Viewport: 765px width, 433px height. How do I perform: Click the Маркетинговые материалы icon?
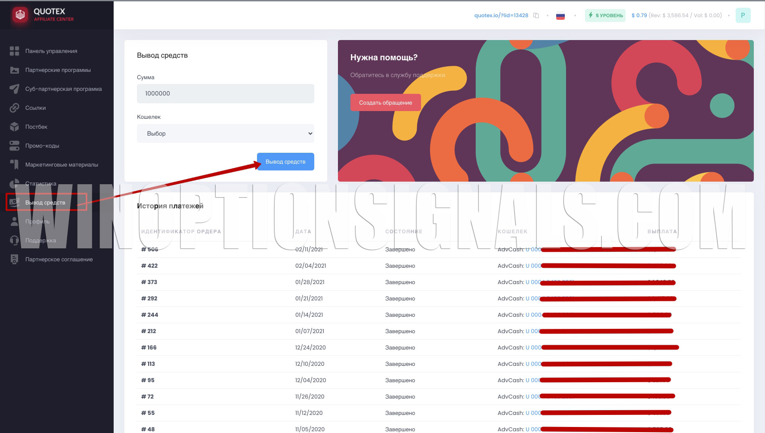point(14,165)
